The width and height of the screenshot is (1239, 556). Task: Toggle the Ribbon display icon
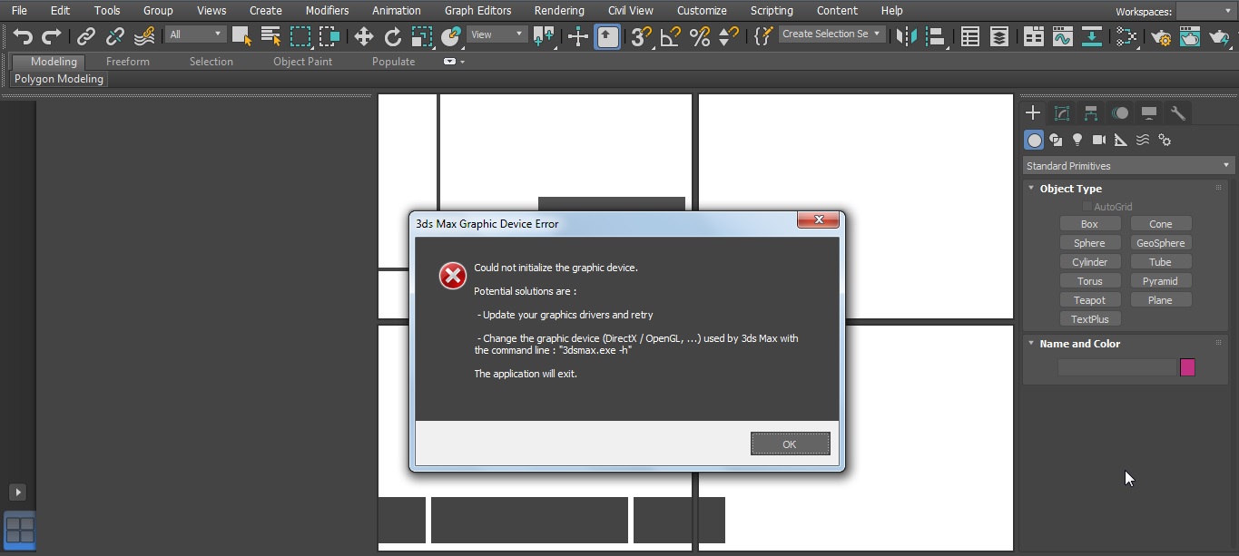pos(1033,36)
